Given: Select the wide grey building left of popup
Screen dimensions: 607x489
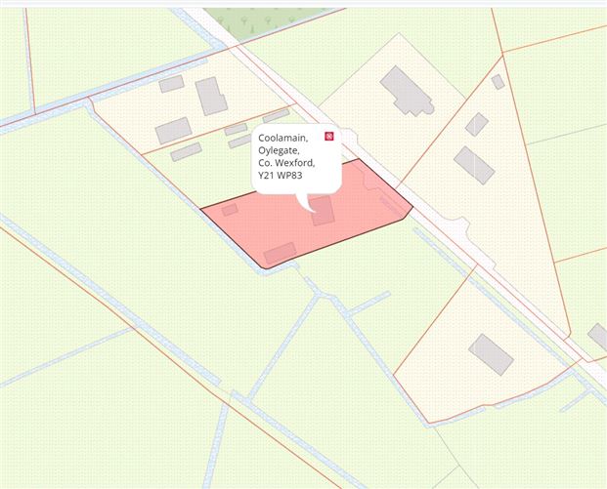Looking at the screenshot, I should [173, 131].
